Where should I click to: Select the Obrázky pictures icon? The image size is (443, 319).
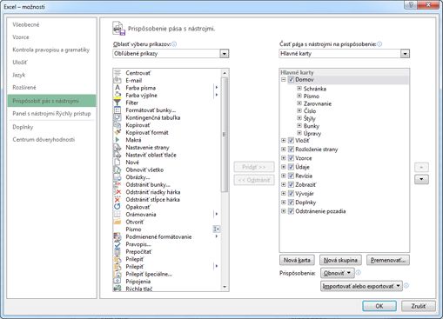coord(117,177)
